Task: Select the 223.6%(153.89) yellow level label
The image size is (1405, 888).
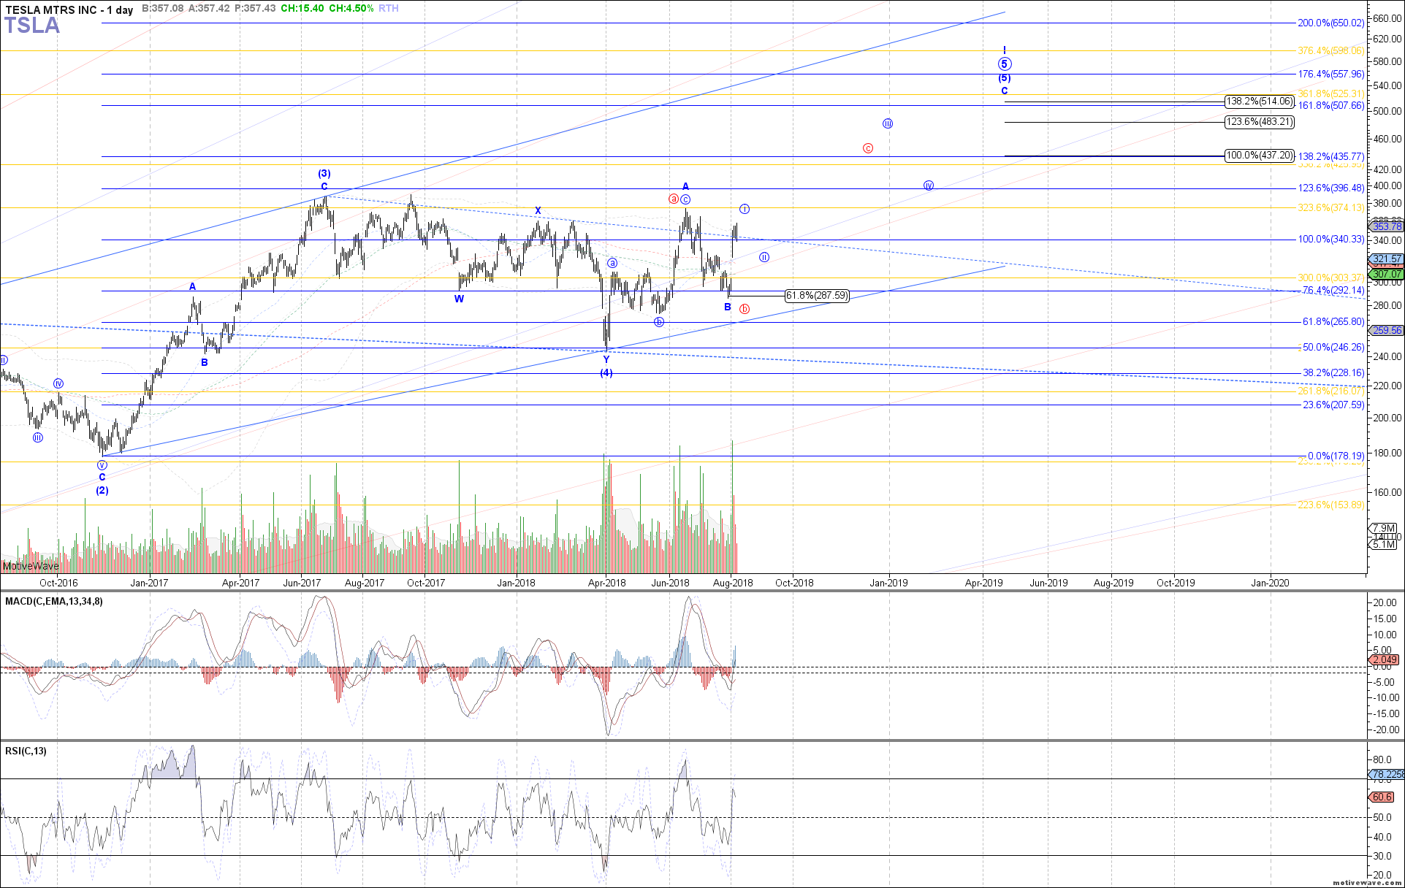Action: [1330, 505]
